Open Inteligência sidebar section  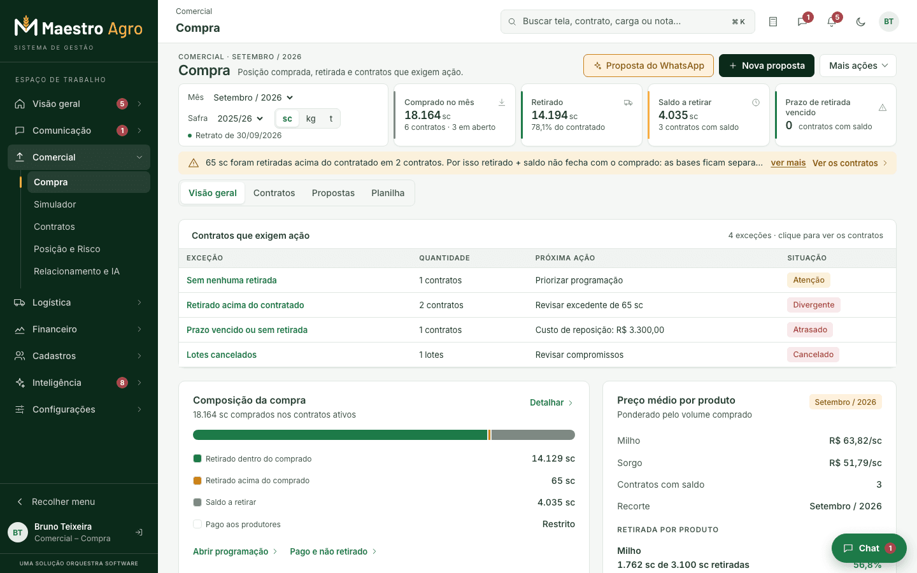(x=79, y=383)
